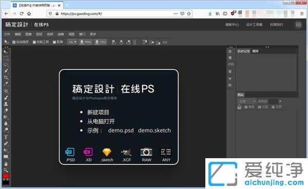Select the Hand tool

point(6,164)
